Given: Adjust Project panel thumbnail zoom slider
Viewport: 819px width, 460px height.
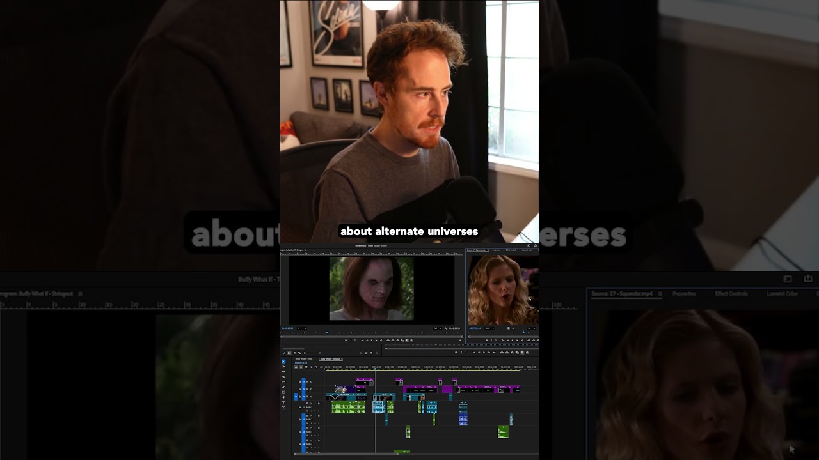Looking at the screenshot, I should (x=309, y=353).
